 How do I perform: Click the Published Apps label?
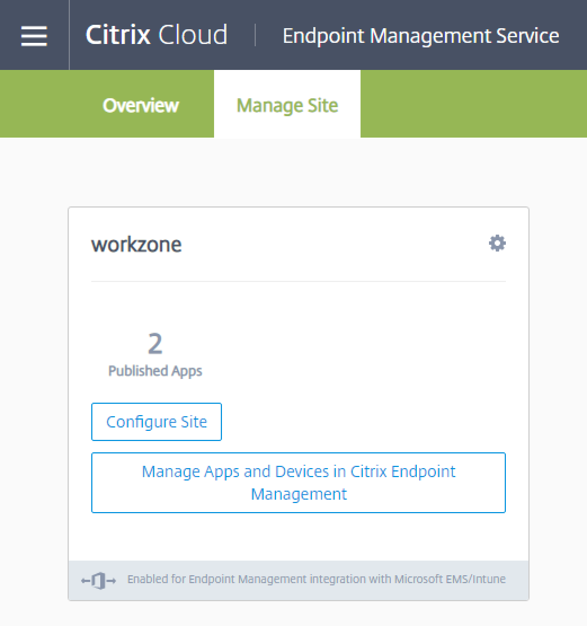point(155,371)
